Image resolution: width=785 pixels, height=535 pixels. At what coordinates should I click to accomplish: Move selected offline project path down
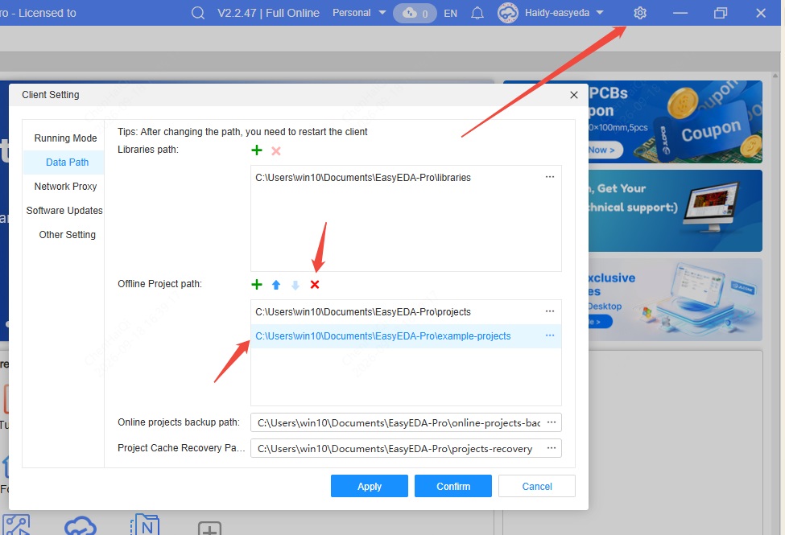click(x=295, y=285)
